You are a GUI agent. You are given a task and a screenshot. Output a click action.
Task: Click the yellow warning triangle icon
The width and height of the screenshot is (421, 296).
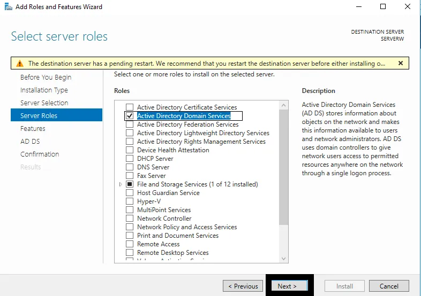(x=20, y=64)
